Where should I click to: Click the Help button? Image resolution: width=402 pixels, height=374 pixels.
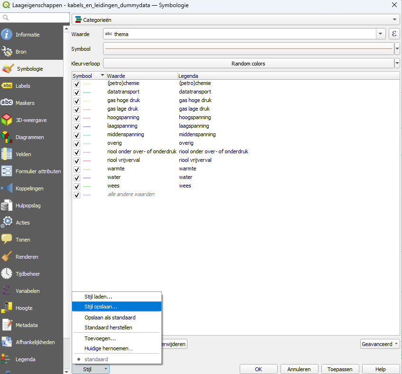pos(381,369)
